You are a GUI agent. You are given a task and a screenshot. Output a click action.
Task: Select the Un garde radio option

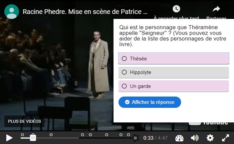[x=174, y=86]
